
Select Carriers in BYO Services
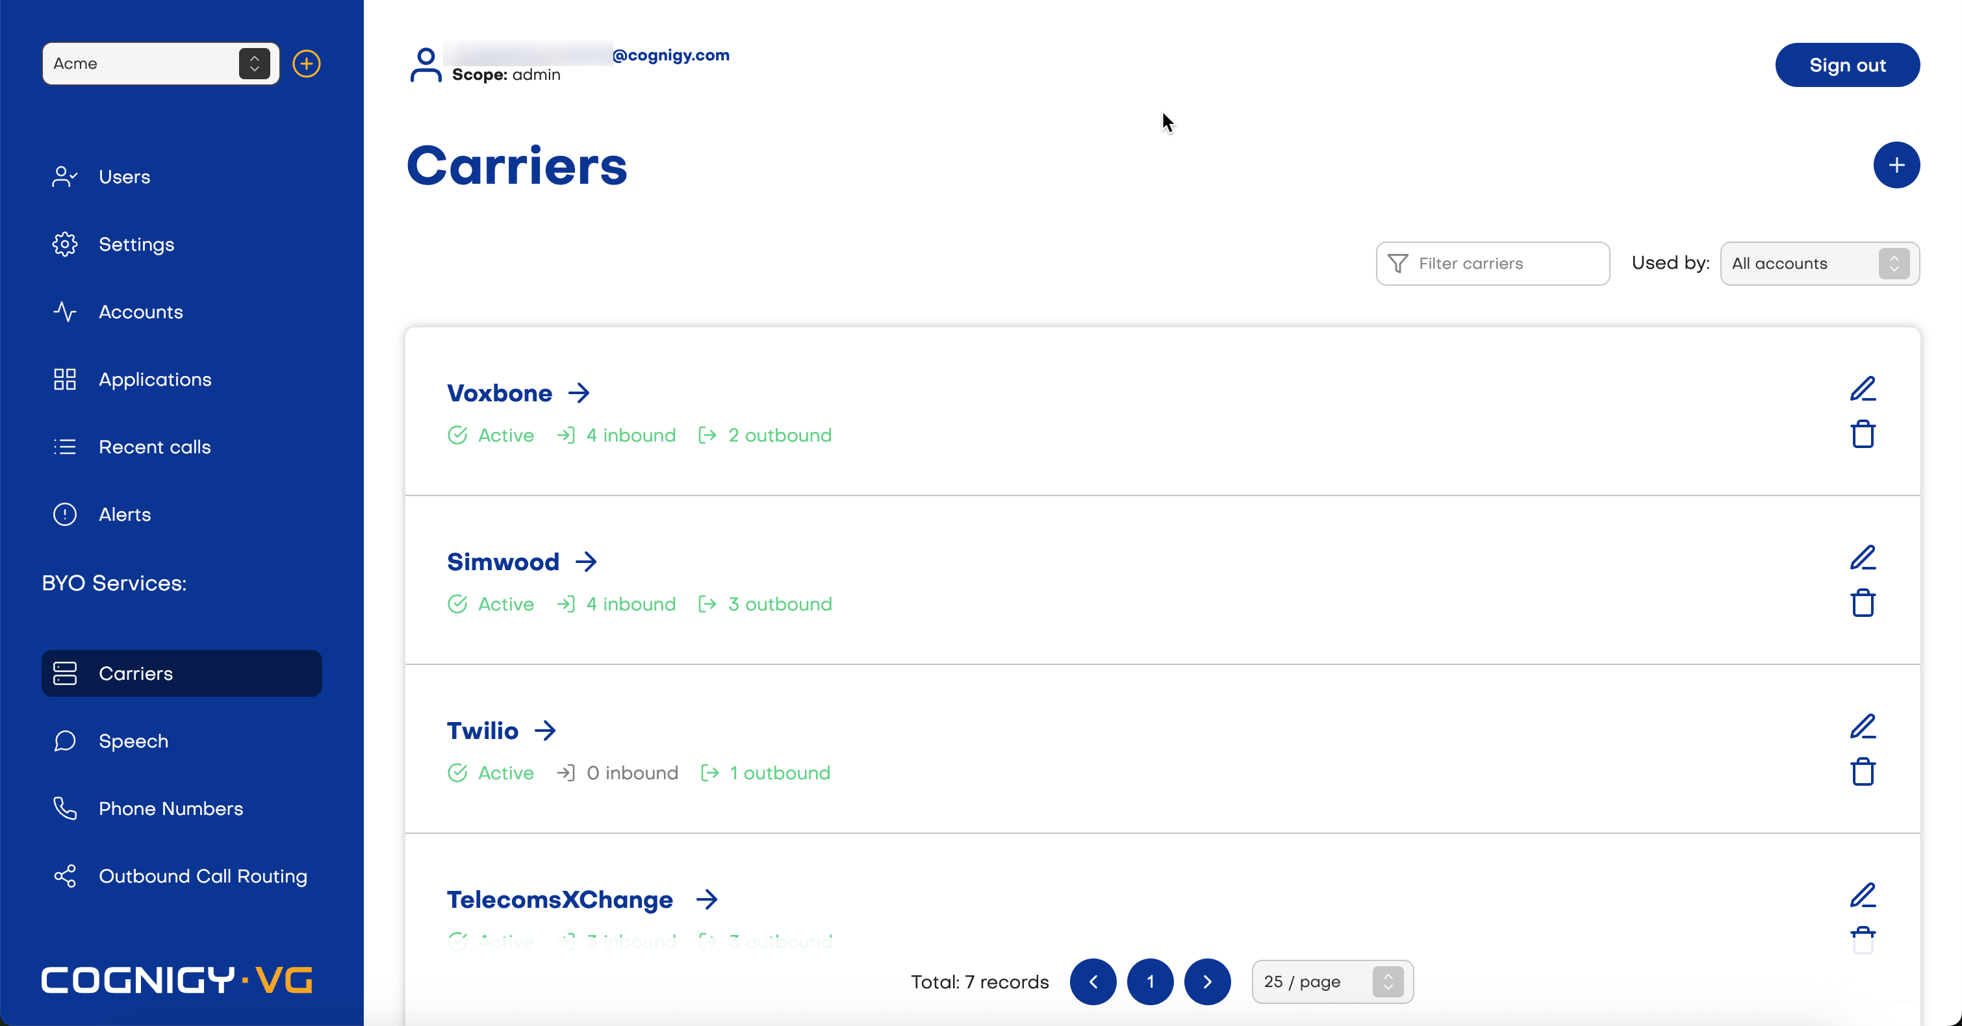(181, 673)
